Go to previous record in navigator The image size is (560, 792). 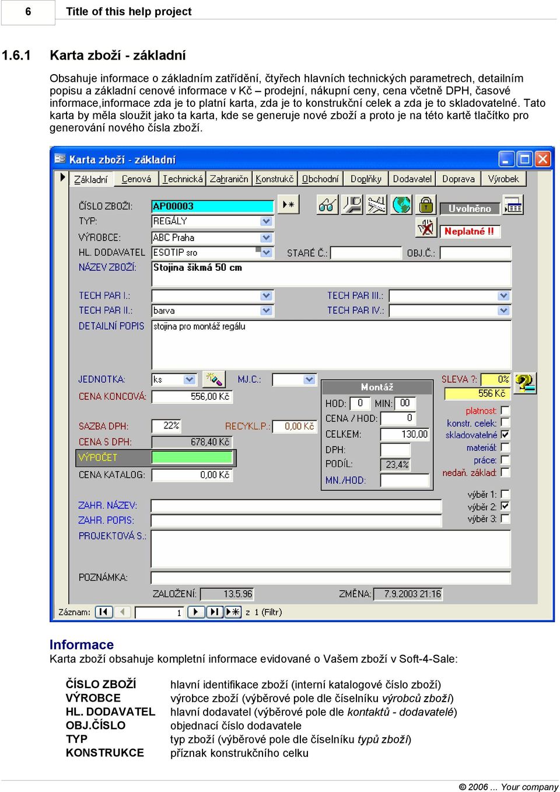[123, 612]
